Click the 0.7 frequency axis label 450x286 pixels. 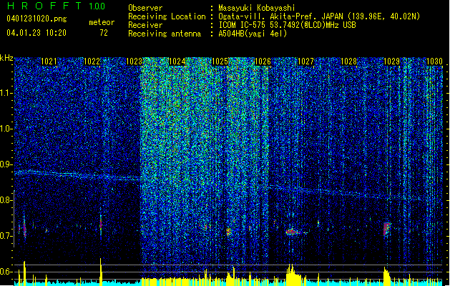(x=6, y=236)
